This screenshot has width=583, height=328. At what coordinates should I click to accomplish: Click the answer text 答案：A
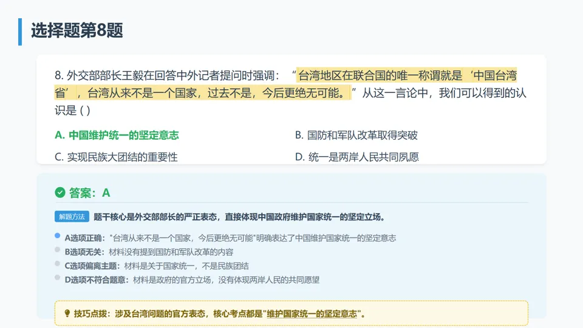pyautogui.click(x=90, y=193)
